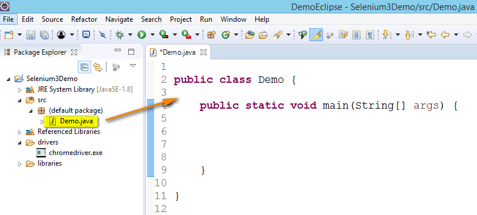Expand the JRE System Library node
This screenshot has width=477, height=215.
tap(20, 89)
